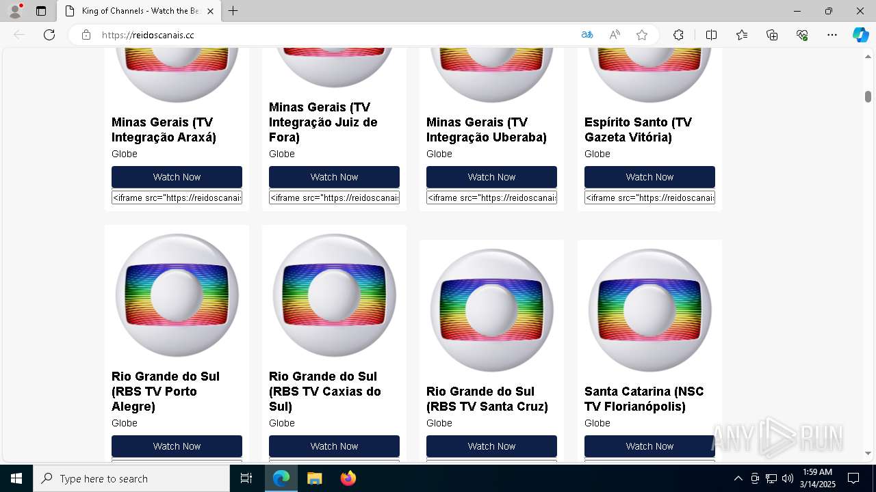Click title Espírito Santo (TV Gazeta Vitória)
876x492 pixels.
pos(638,130)
